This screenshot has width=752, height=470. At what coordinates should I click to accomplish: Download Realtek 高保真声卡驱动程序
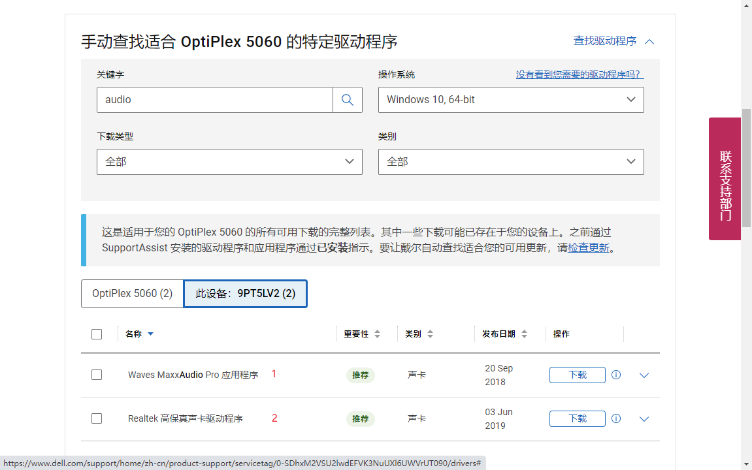point(578,418)
